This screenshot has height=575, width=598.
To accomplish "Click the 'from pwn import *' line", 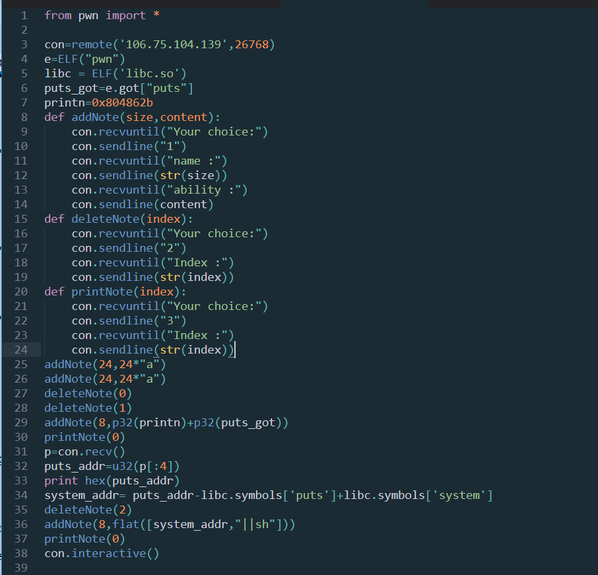I will (x=102, y=16).
